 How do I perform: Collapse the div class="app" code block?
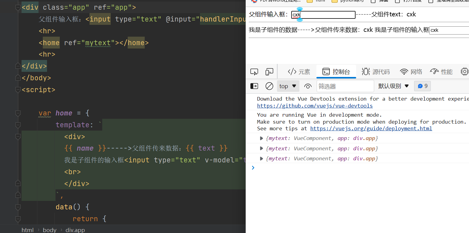[x=18, y=7]
